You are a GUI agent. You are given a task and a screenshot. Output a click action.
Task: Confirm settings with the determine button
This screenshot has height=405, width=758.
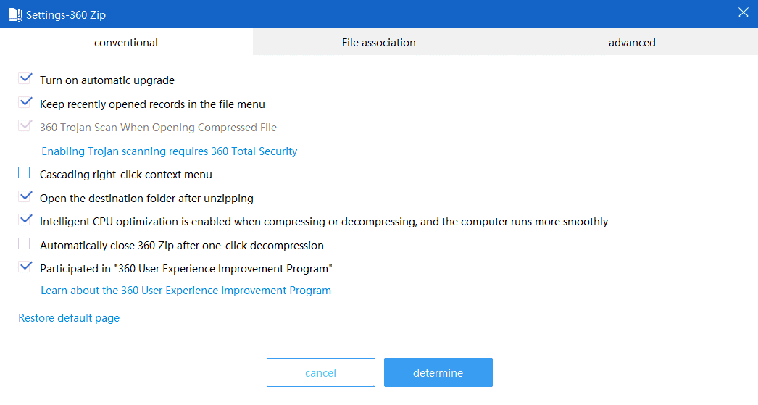click(438, 372)
